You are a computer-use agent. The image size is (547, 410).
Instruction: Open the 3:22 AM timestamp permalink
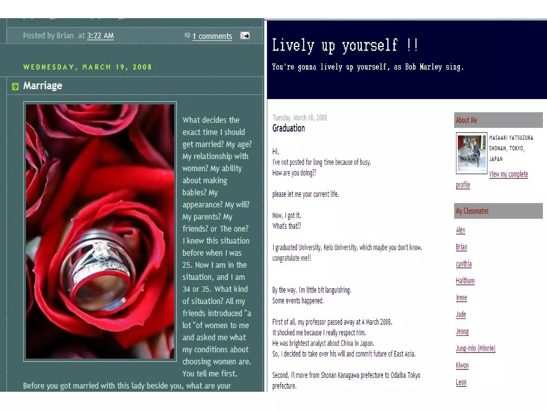pos(100,36)
